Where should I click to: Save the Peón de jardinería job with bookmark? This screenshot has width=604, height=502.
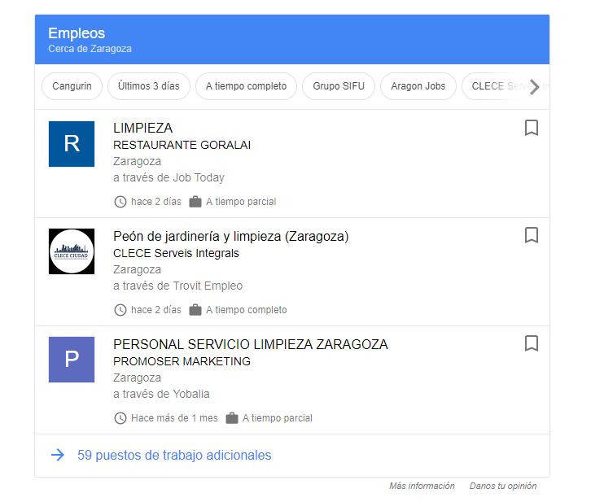point(531,235)
